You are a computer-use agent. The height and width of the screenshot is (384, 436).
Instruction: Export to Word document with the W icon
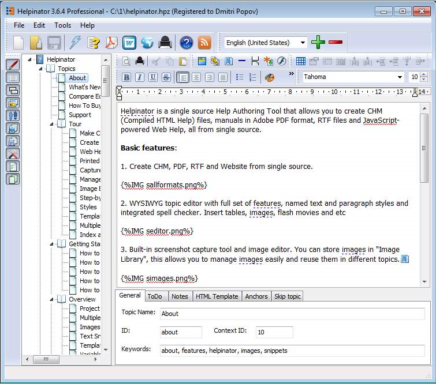pos(129,43)
